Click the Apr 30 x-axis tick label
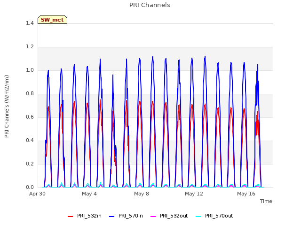This screenshot has width=301, height=225. 38,194
